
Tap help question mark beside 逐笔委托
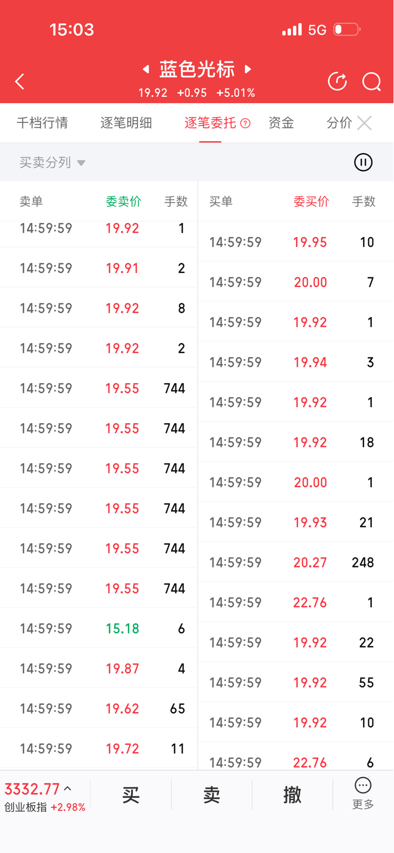point(245,123)
